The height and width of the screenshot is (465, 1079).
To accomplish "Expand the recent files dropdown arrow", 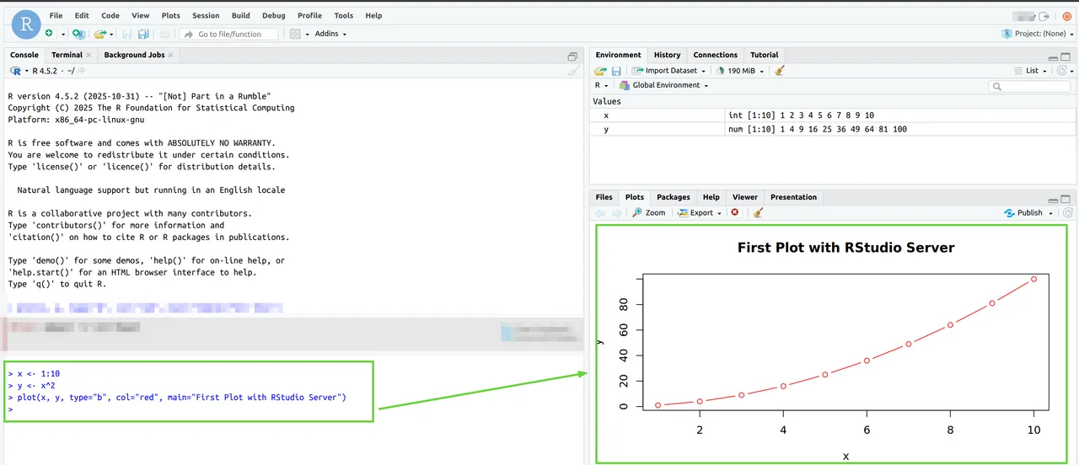I will click(111, 35).
